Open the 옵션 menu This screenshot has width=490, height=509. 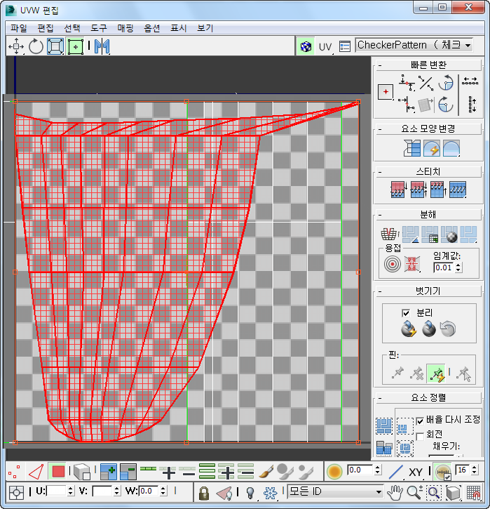pyautogui.click(x=151, y=28)
